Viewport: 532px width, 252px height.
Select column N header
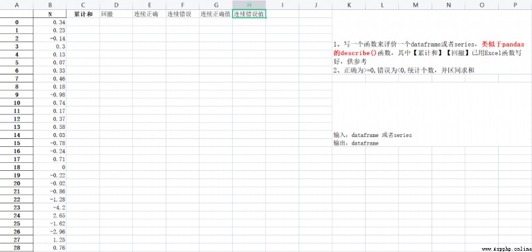coord(449,5)
